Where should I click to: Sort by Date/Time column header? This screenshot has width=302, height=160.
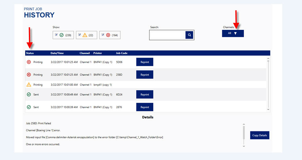pos(57,53)
